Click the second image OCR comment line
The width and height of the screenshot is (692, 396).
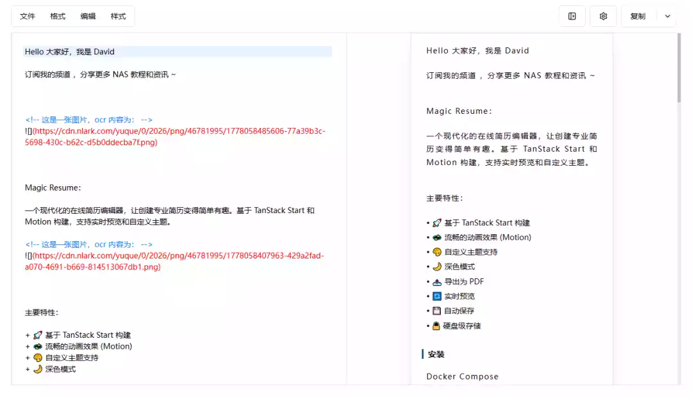88,244
